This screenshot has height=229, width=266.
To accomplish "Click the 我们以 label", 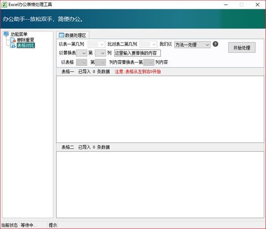I will tap(165, 44).
